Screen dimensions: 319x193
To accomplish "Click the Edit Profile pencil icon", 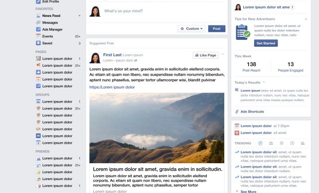I will [38, 1].
